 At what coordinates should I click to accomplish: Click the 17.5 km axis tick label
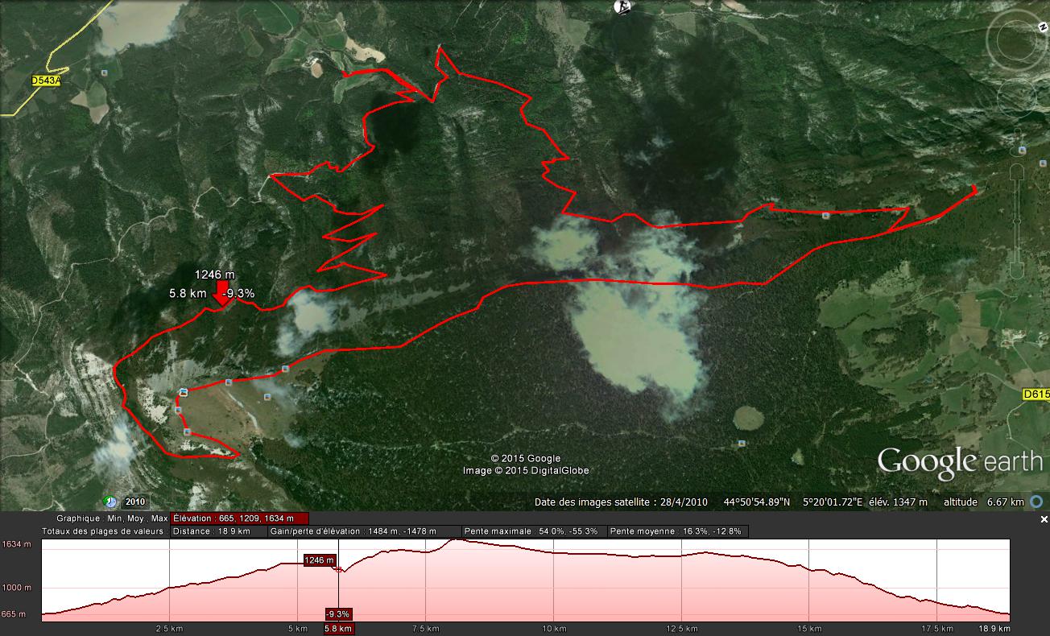(x=937, y=629)
